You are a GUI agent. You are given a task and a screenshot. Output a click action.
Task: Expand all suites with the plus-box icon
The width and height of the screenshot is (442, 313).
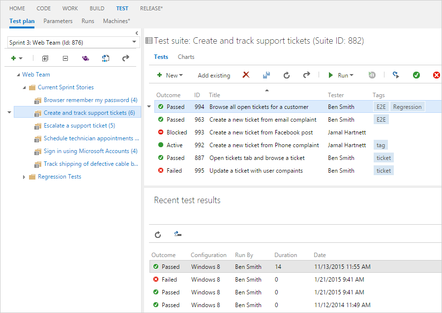(x=45, y=58)
